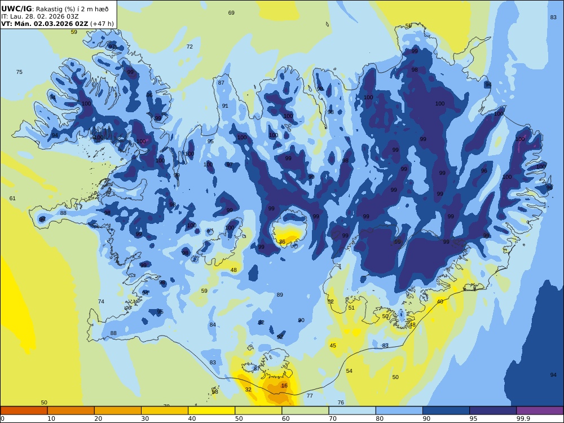The image size is (564, 423).
Task: Click the humidity value 69 on the map
Action: tap(231, 13)
